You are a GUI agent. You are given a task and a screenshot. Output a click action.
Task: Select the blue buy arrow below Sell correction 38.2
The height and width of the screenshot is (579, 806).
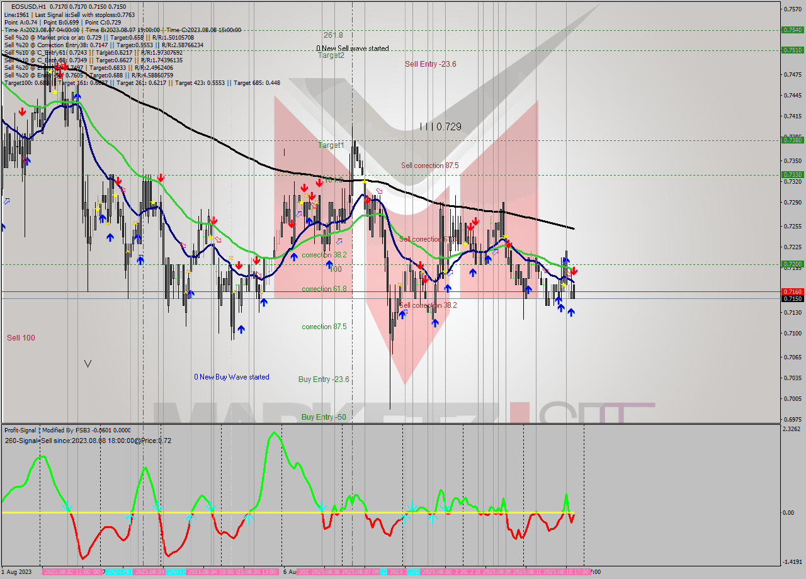tap(434, 323)
